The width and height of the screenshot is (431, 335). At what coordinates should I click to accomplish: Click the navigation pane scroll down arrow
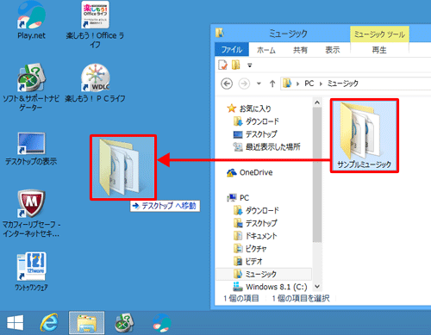coord(317,286)
